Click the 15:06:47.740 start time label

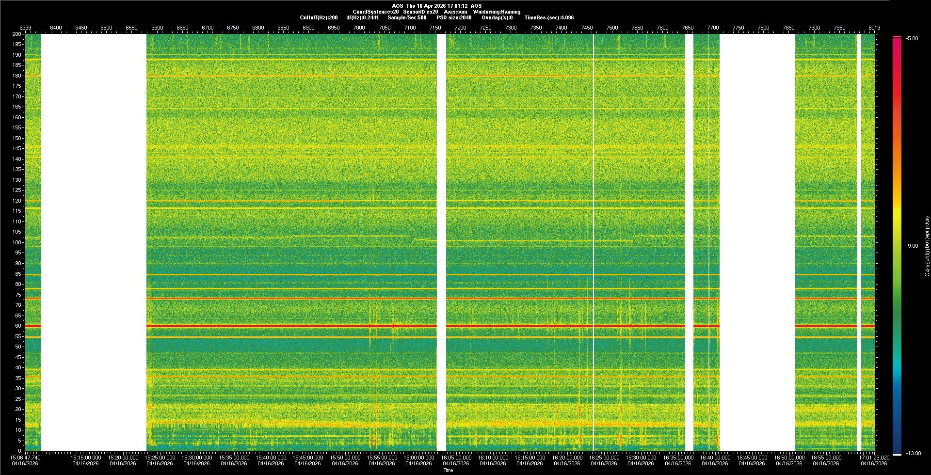pos(26,457)
